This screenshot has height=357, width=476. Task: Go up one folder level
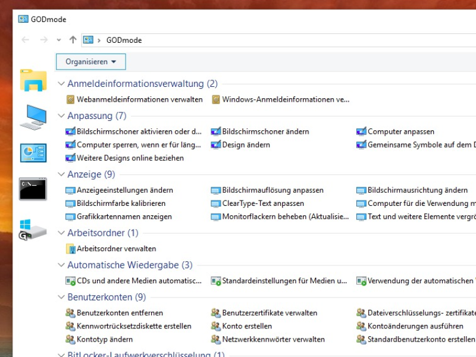73,39
